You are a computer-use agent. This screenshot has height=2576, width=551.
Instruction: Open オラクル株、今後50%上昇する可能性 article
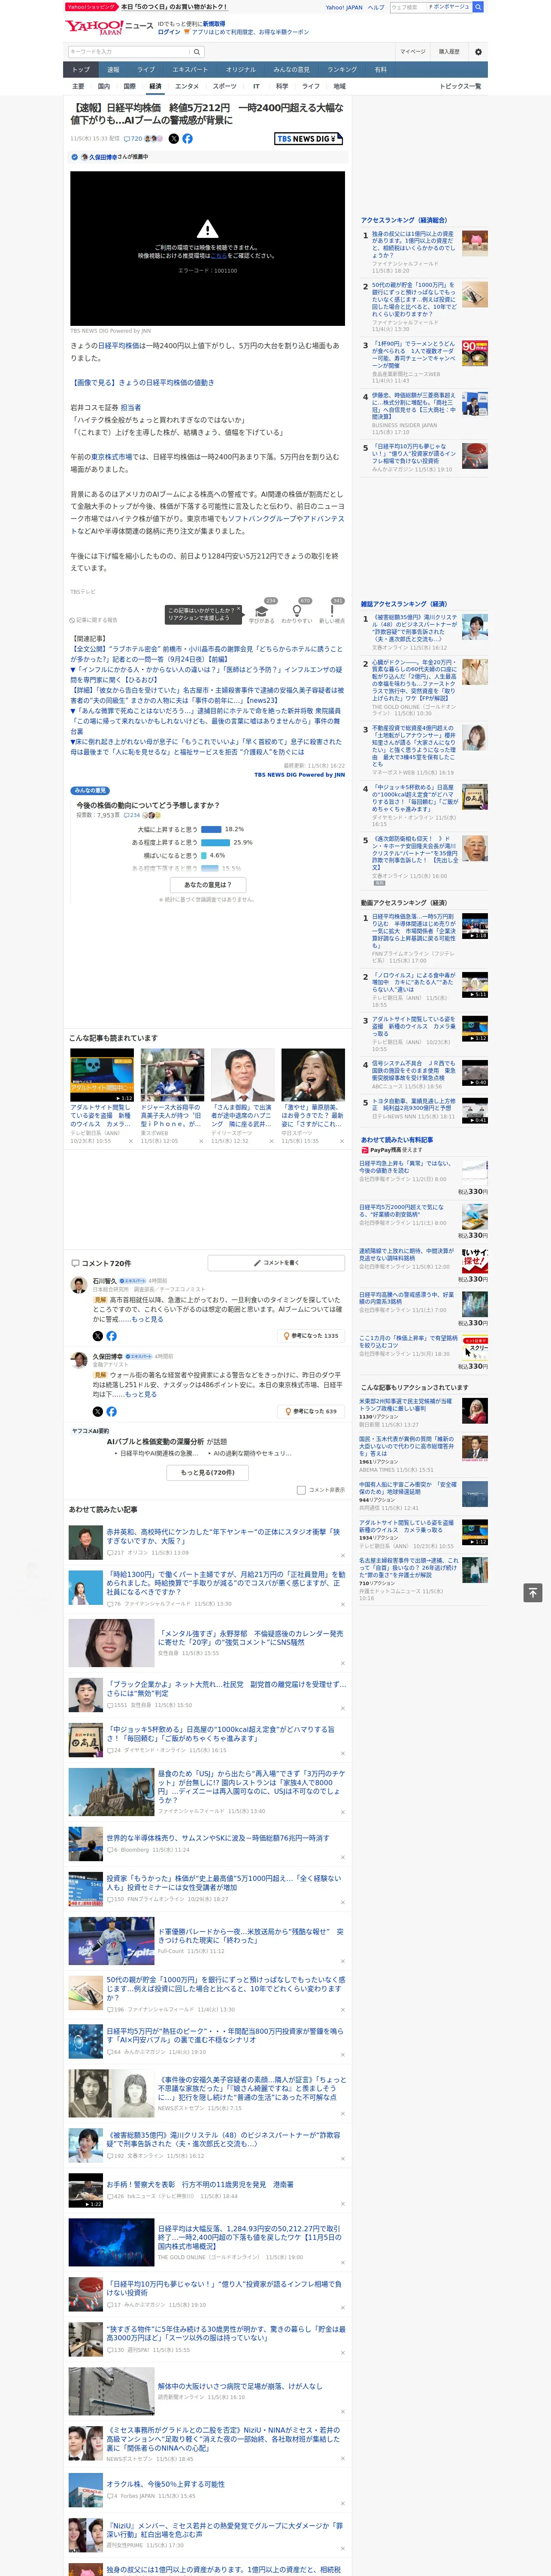click(x=166, y=2484)
